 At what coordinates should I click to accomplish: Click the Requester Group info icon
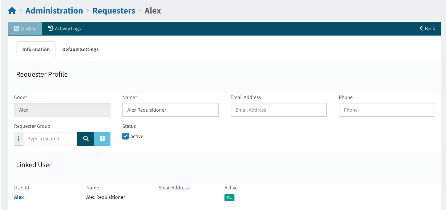click(19, 139)
